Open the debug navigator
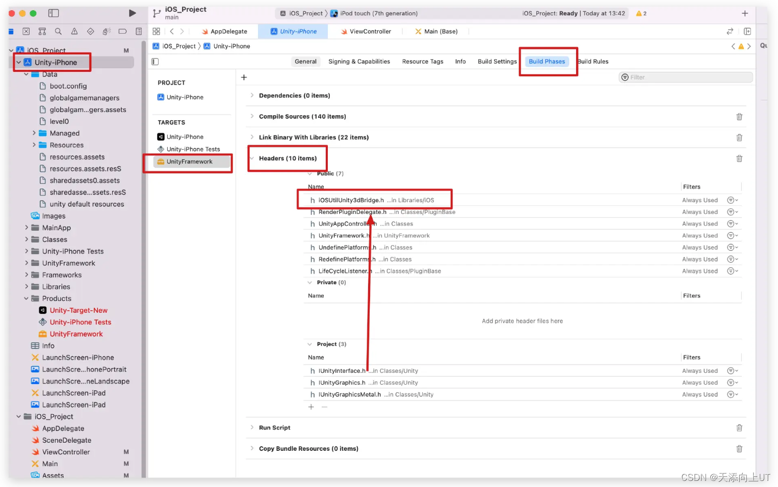Image resolution: width=778 pixels, height=487 pixels. (x=107, y=32)
